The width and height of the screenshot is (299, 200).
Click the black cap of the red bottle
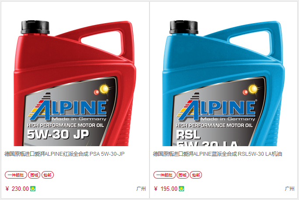click(x=35, y=27)
